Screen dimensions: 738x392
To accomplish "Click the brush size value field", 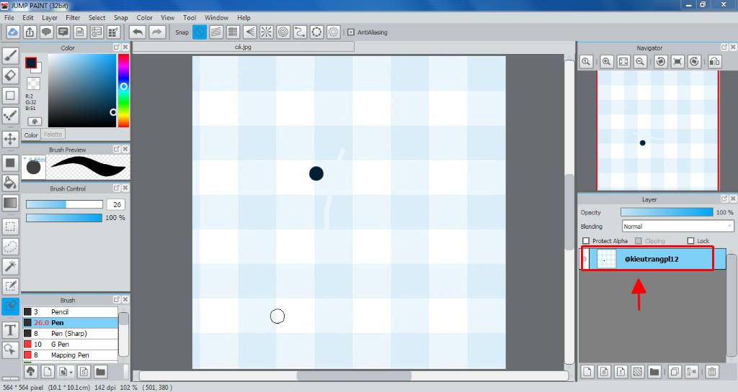I will click(x=116, y=204).
